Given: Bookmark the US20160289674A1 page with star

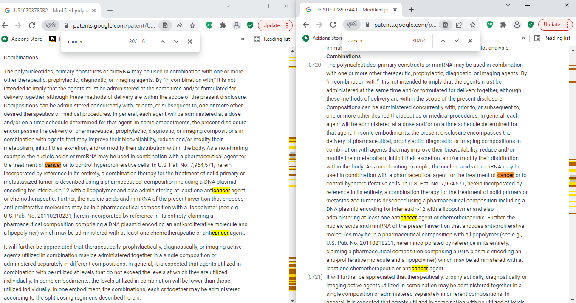Looking at the screenshot, I should (x=473, y=25).
